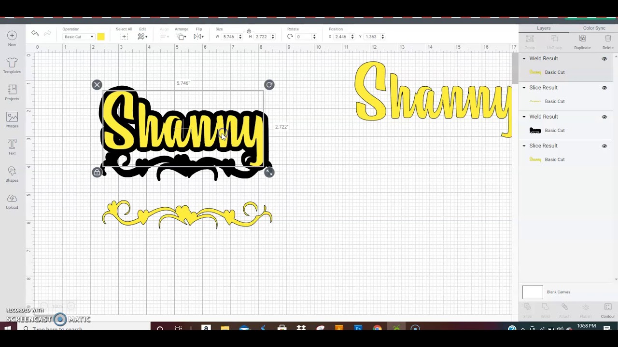
Task: Toggle the size aspect ratio lock
Action: click(x=249, y=31)
